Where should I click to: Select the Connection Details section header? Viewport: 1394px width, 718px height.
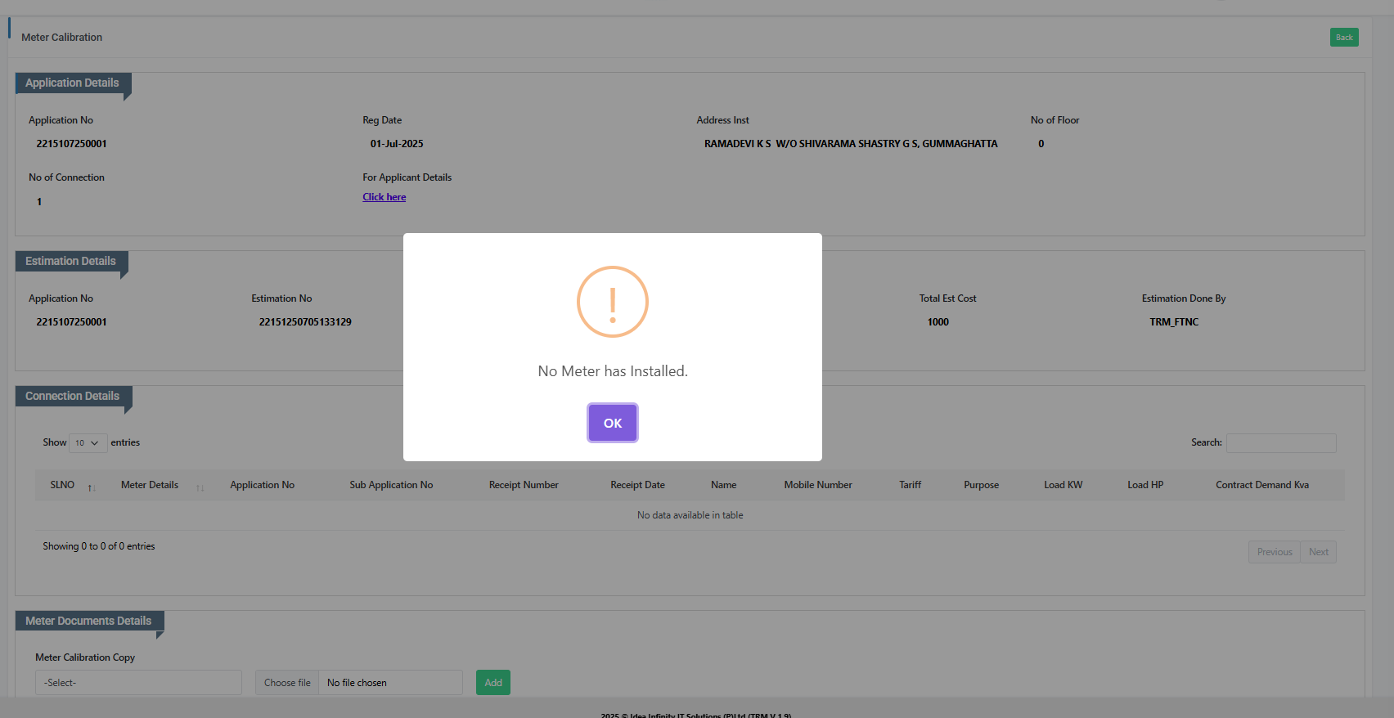[72, 397]
